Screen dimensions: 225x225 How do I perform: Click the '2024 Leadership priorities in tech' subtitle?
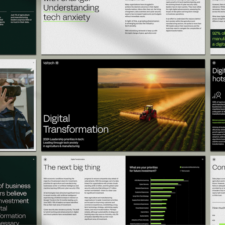(x=63, y=142)
